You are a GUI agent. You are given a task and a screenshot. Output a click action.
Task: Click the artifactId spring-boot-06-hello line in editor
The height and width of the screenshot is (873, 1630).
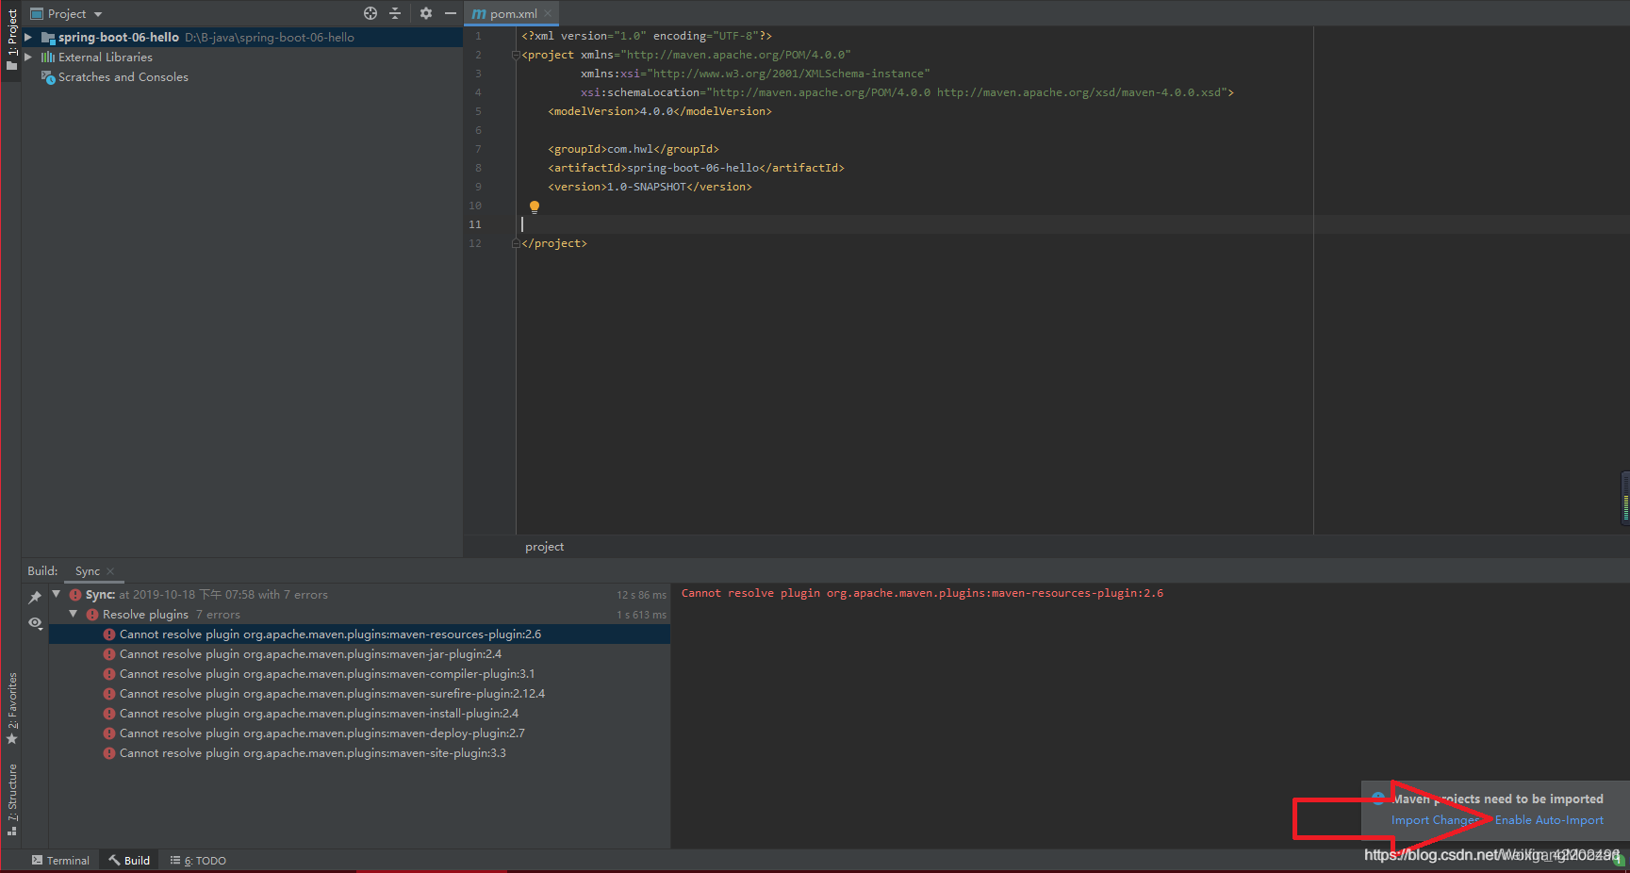696,168
